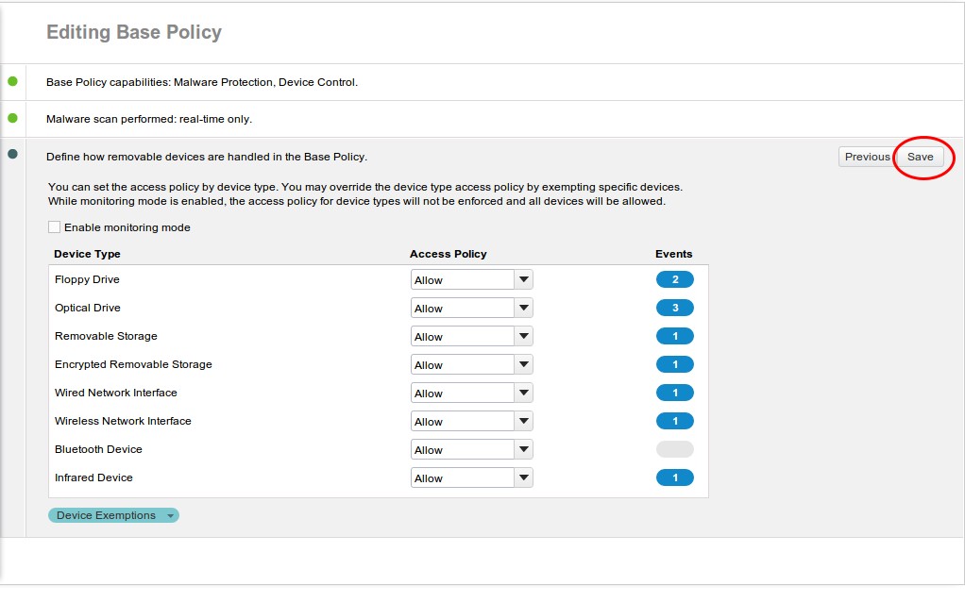View Wireless Network Interface events badge
965x603 pixels.
pyautogui.click(x=674, y=421)
